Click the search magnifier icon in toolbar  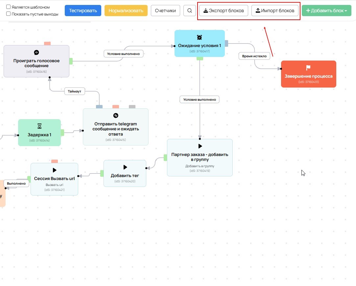(x=189, y=11)
